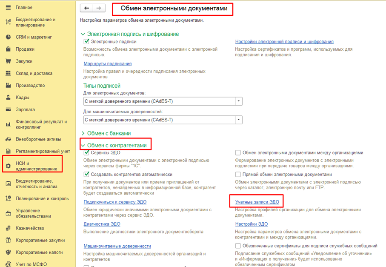The height and width of the screenshot is (267, 386).
Task: Click the Бюджетирование, отчетность и анализ icon
Action: pos(8,184)
